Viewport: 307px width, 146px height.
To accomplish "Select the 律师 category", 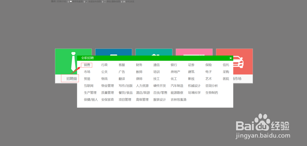I will pyautogui.click(x=139, y=79).
